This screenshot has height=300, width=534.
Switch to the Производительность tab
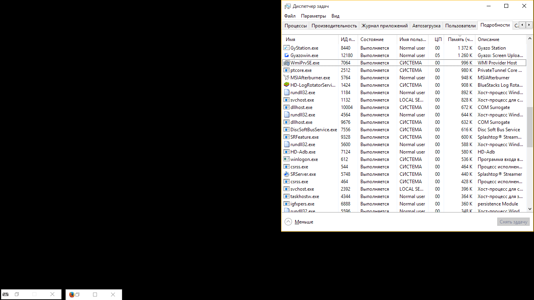click(334, 26)
